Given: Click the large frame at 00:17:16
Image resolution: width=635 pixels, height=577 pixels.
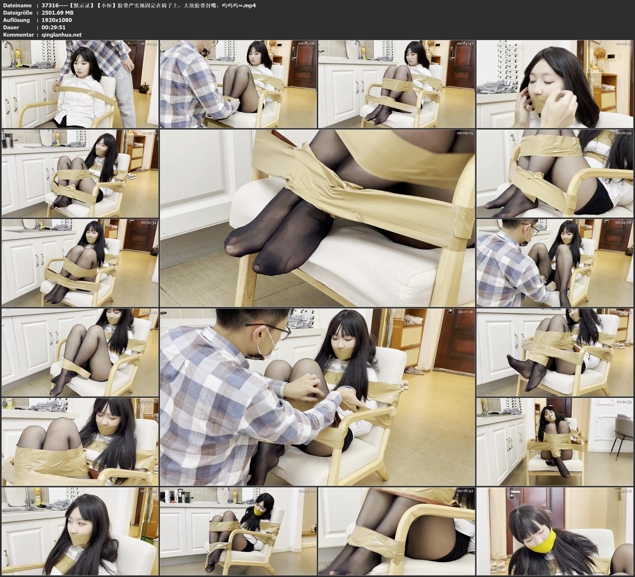Looking at the screenshot, I should [317, 397].
